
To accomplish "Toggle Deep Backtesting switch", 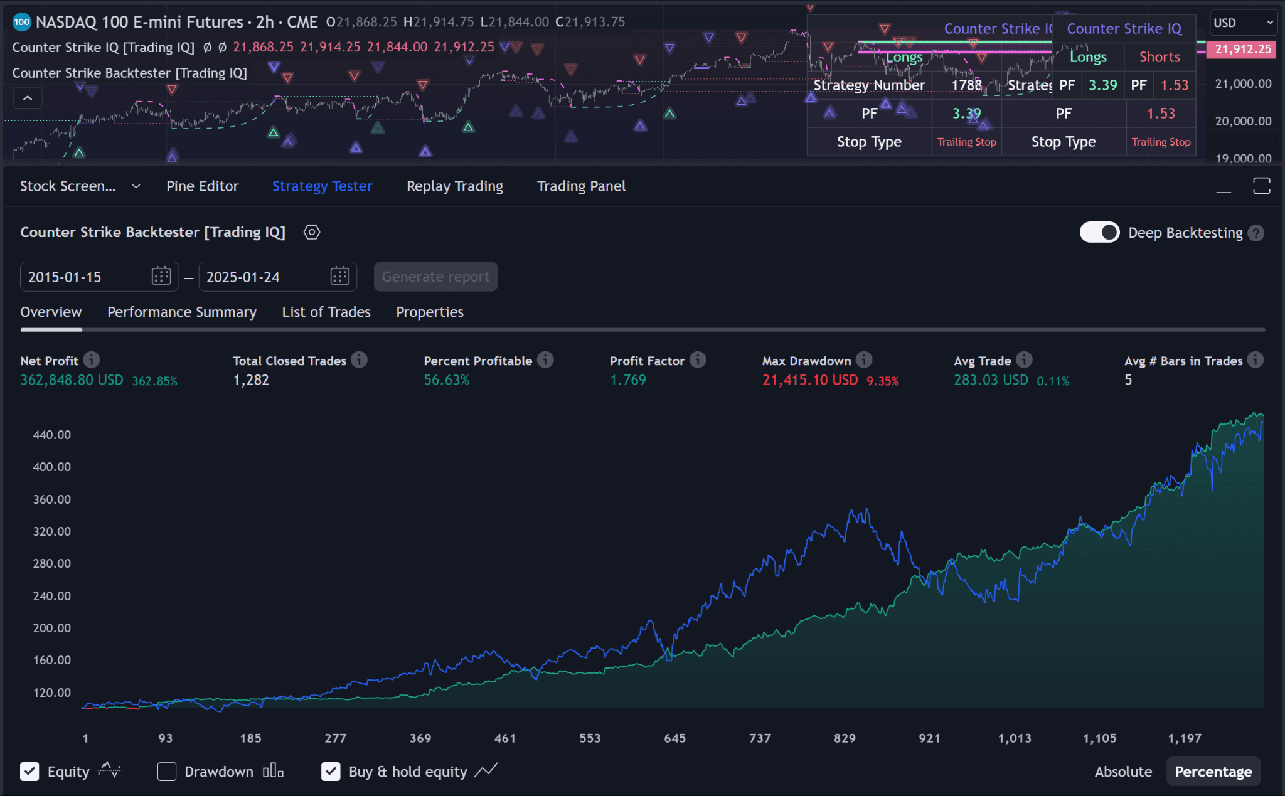I will (x=1099, y=232).
